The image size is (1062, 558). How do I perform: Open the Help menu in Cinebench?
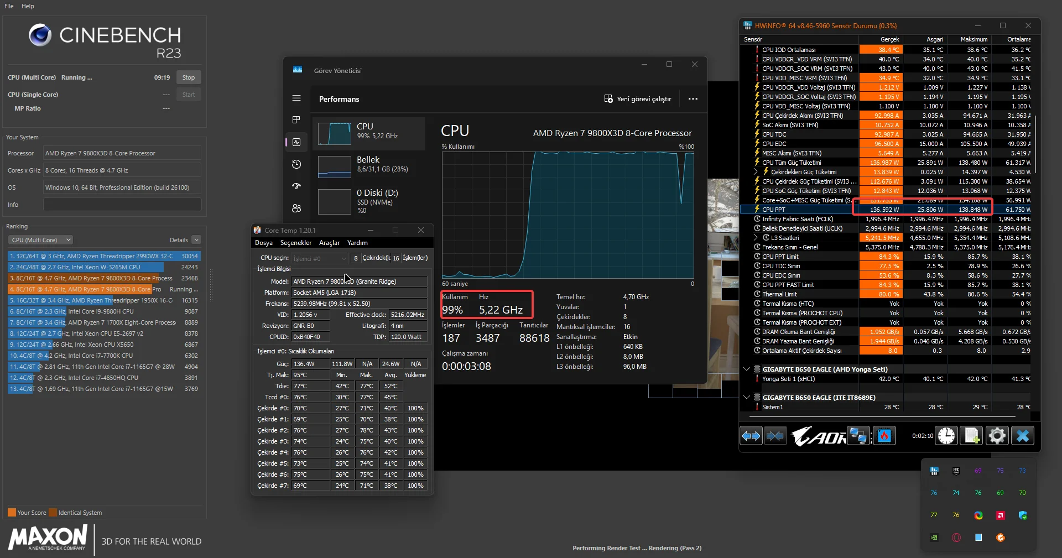pyautogui.click(x=28, y=6)
